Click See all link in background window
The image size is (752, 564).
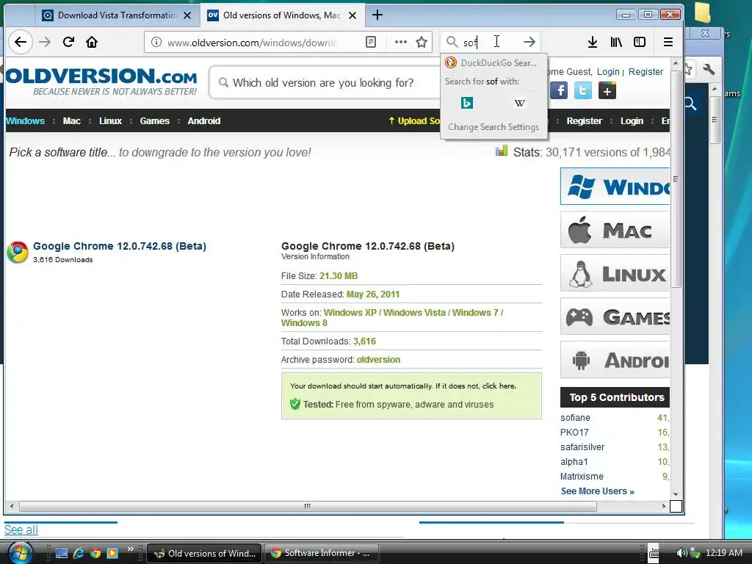(x=21, y=530)
